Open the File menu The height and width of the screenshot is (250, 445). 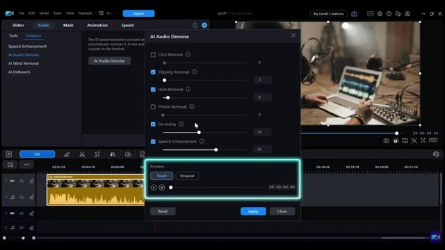point(22,13)
